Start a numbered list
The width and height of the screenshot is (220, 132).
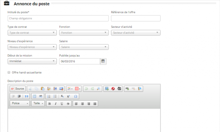[x=49, y=96]
